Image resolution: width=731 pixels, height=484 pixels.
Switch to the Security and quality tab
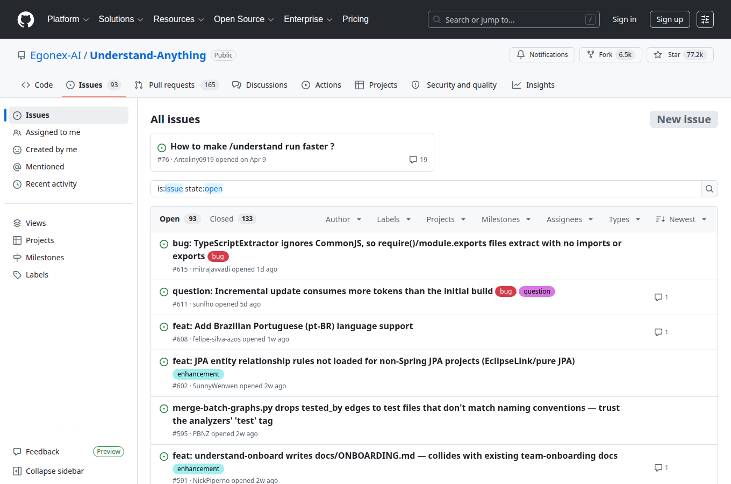pyautogui.click(x=454, y=85)
